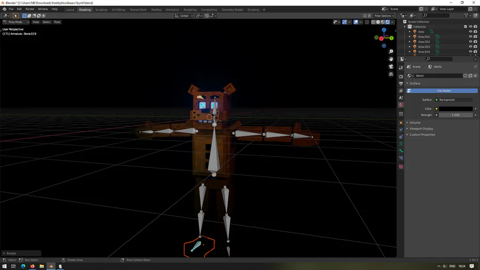The width and height of the screenshot is (480, 270).
Task: Collapse the Surface panel
Action: 415,83
